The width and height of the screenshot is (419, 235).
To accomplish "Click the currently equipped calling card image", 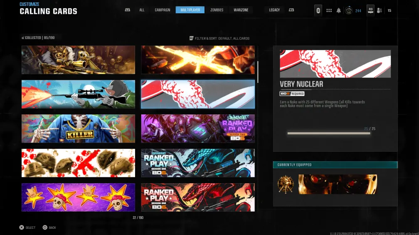I will 338,184.
